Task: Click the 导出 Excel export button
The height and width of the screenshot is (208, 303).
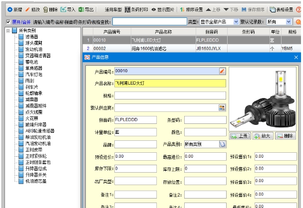Action: click(x=86, y=9)
